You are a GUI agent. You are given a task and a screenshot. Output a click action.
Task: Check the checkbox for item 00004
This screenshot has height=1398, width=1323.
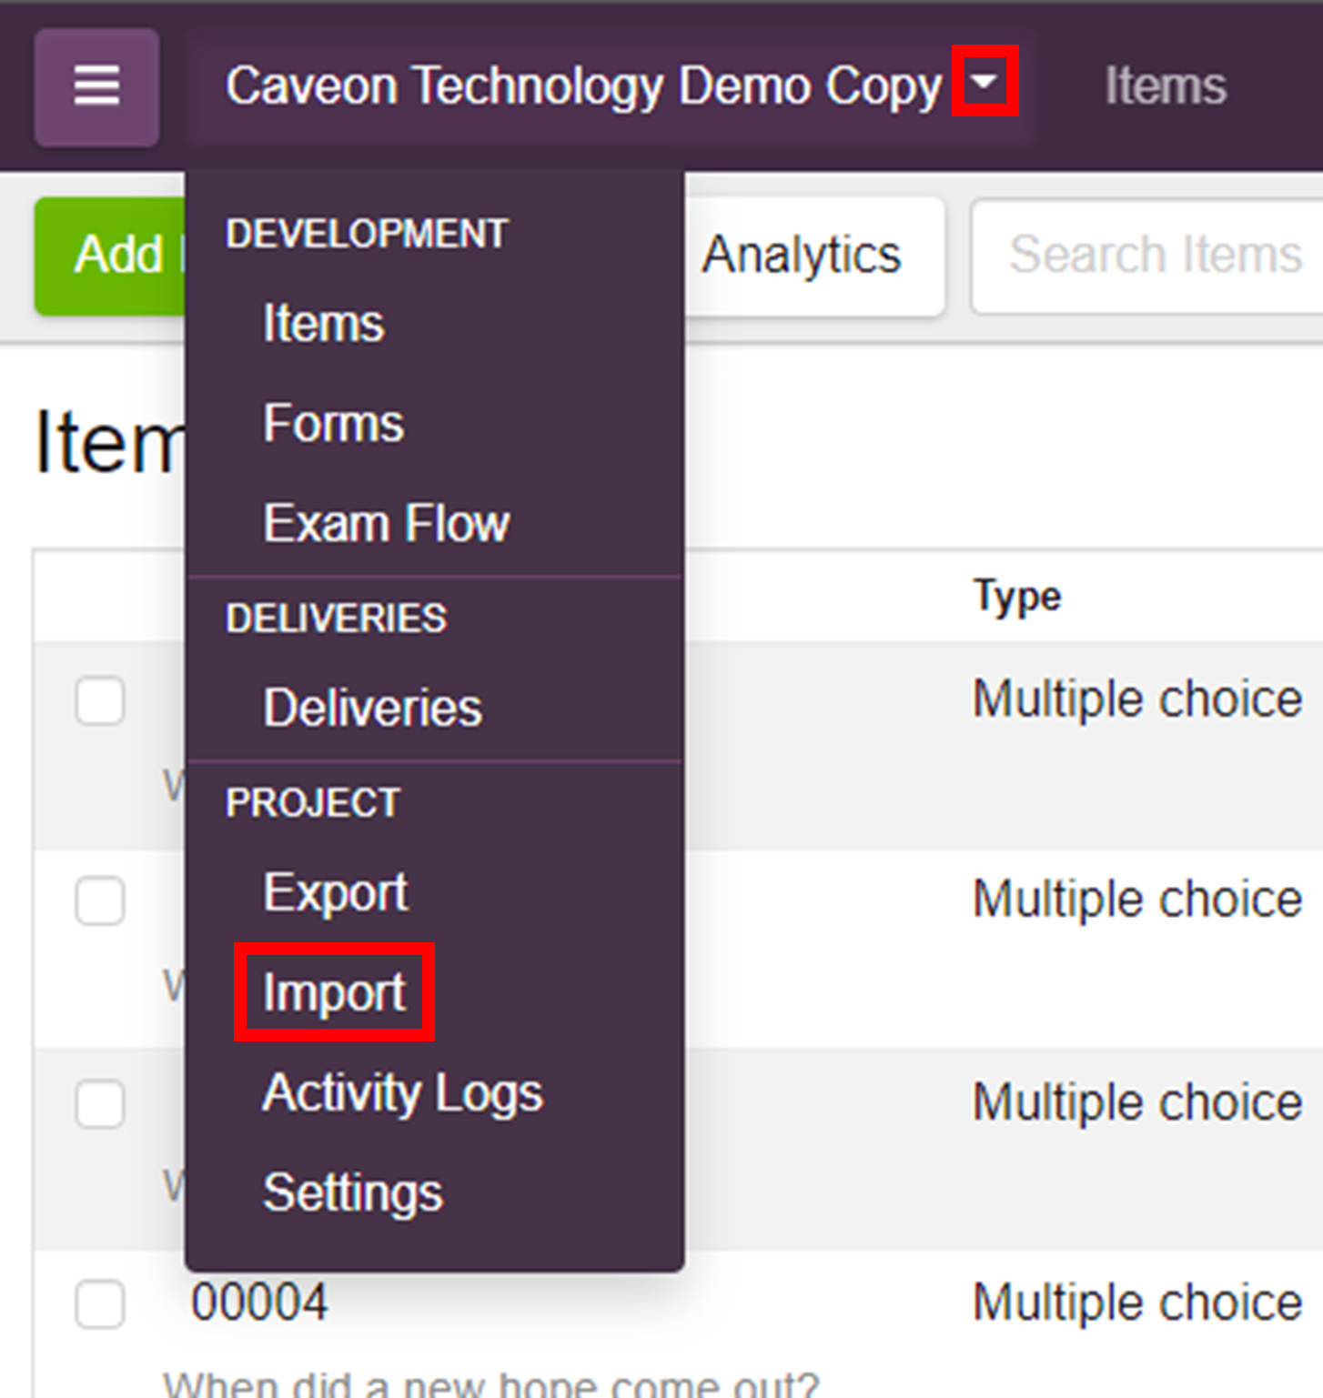(x=100, y=1303)
